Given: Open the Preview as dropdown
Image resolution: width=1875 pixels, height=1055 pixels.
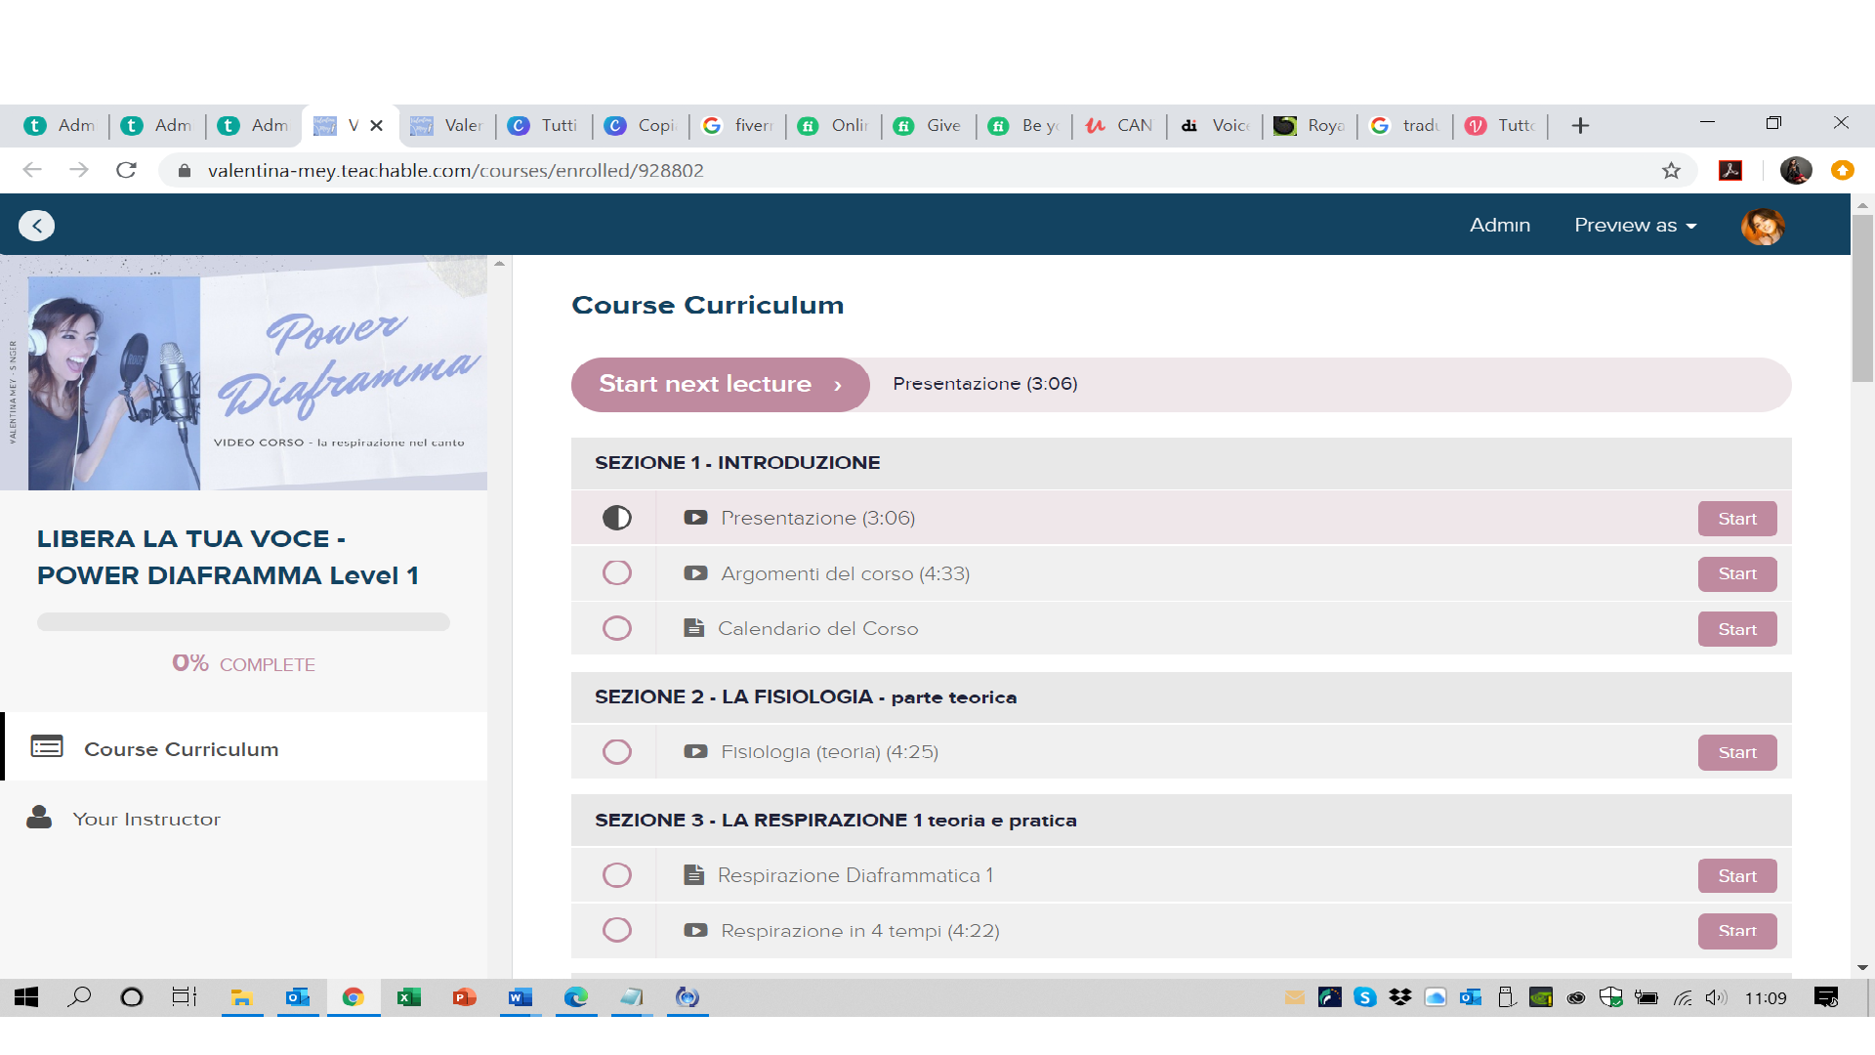Looking at the screenshot, I should pyautogui.click(x=1635, y=226).
